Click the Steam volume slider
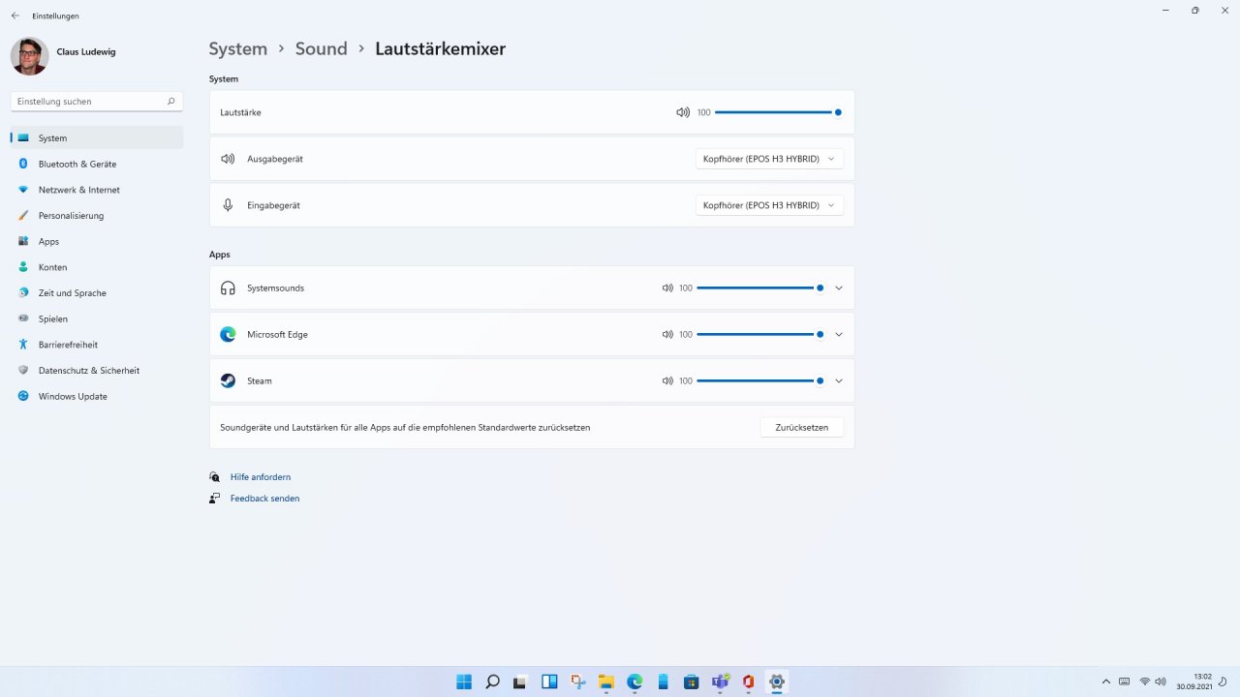1240x697 pixels. click(759, 381)
